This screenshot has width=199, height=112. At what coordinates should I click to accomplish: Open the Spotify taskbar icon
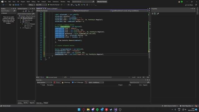point(97,110)
